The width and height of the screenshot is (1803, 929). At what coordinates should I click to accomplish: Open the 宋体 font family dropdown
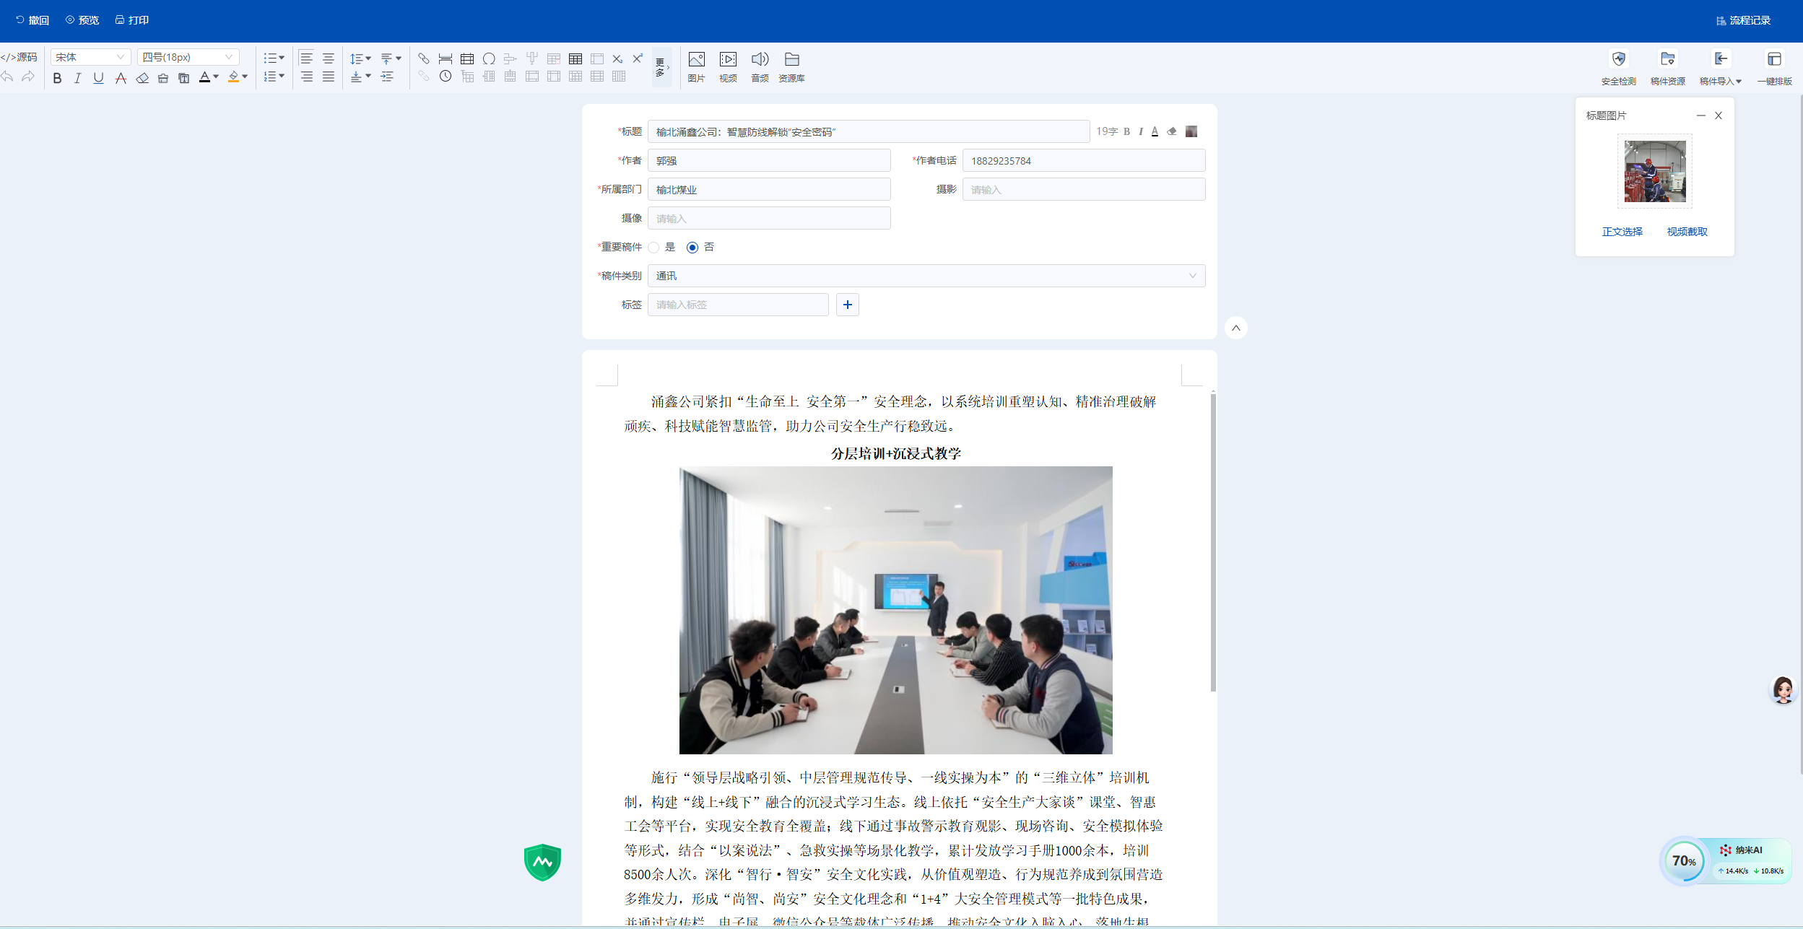pos(90,57)
